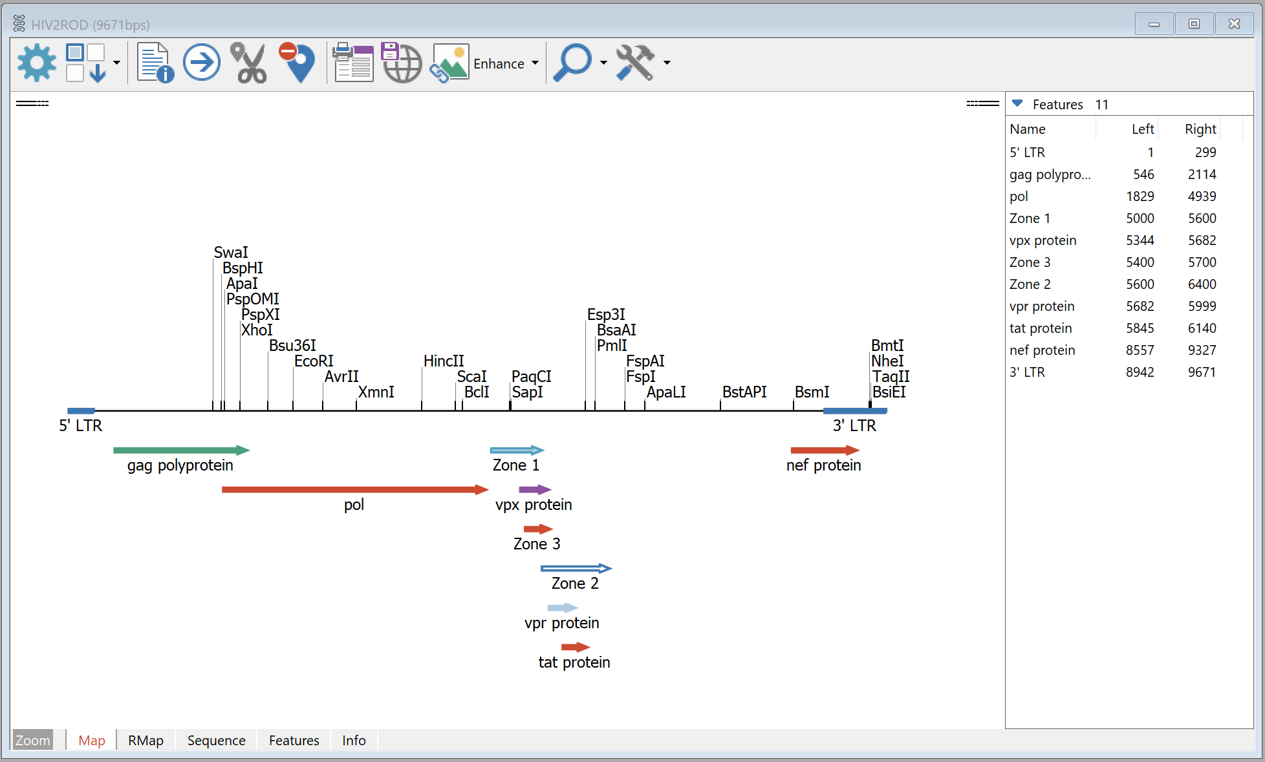This screenshot has width=1265, height=762.
Task: Click the Zoom tab at bottom
Action: (x=34, y=739)
